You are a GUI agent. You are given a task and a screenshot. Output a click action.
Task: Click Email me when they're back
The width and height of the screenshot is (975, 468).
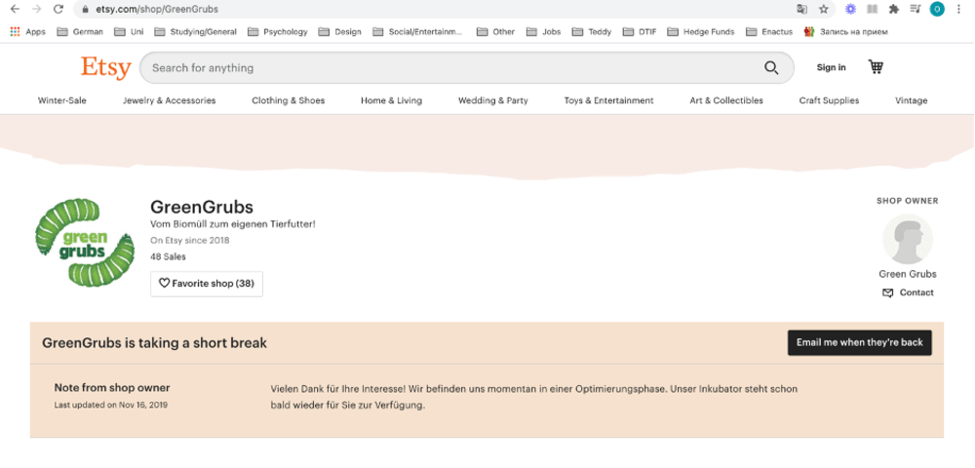coord(859,342)
